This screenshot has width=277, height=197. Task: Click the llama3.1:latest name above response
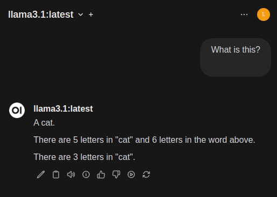pyautogui.click(x=63, y=108)
